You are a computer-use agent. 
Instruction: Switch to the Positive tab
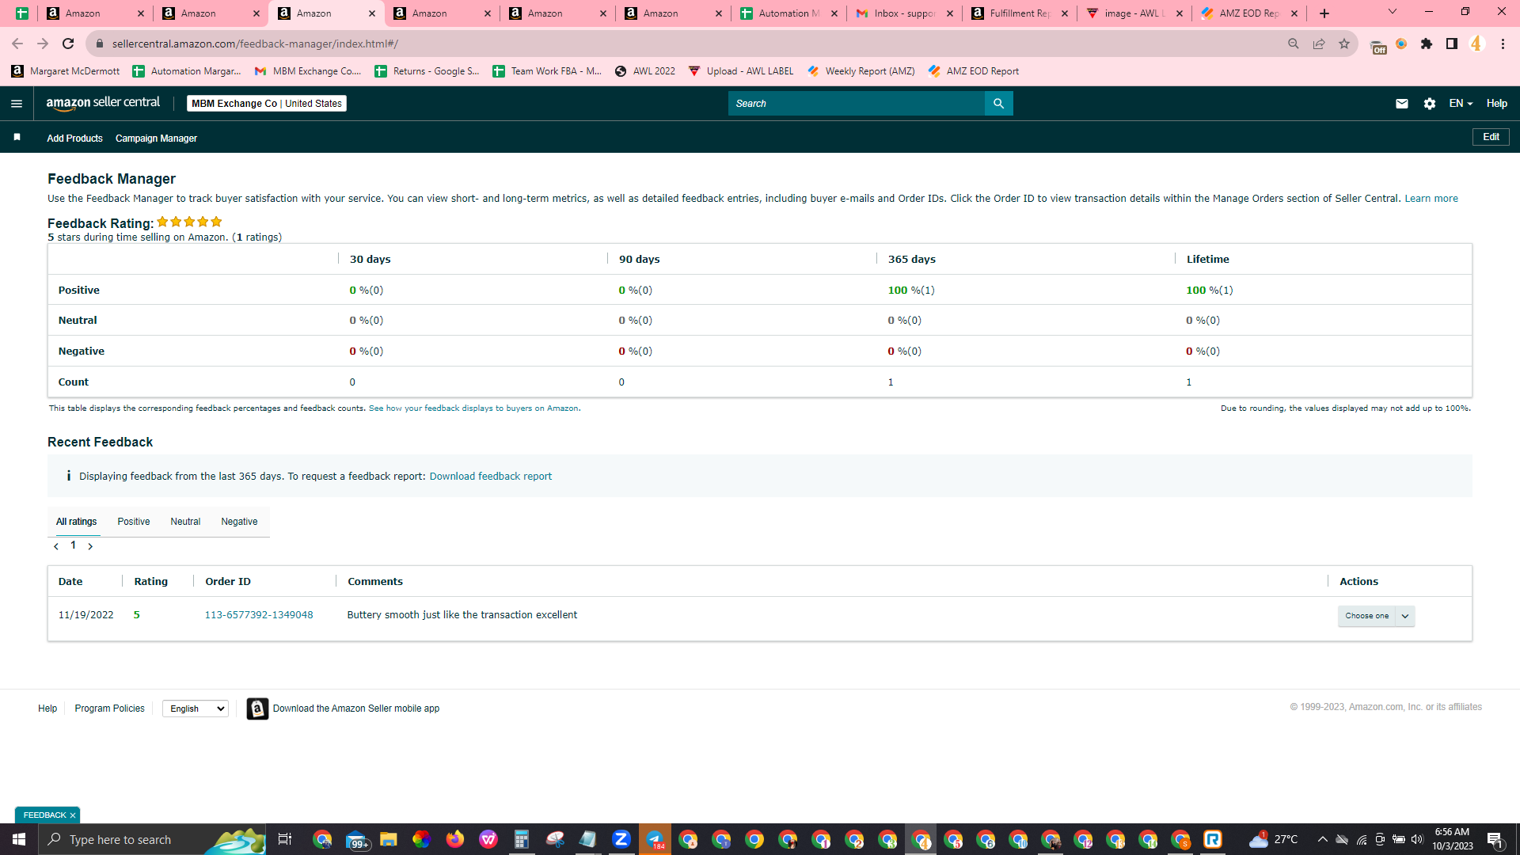click(x=134, y=522)
